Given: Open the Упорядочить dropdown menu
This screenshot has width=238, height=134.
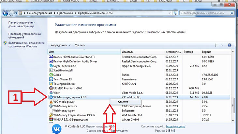Looking at the screenshot, I should point(60,45).
